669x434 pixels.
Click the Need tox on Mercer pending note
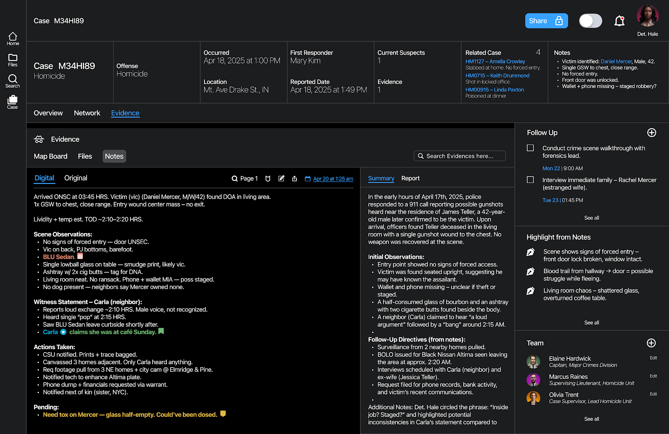click(x=130, y=415)
